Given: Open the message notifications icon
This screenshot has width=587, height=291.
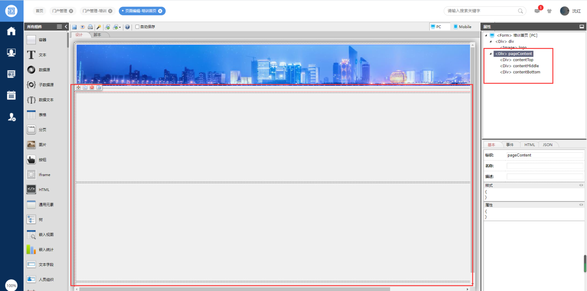Looking at the screenshot, I should point(537,11).
